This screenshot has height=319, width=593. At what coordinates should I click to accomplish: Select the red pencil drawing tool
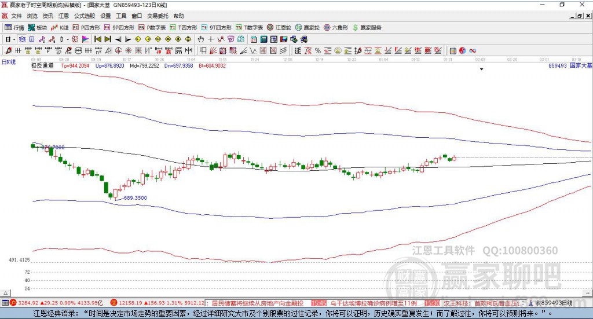pos(8,50)
